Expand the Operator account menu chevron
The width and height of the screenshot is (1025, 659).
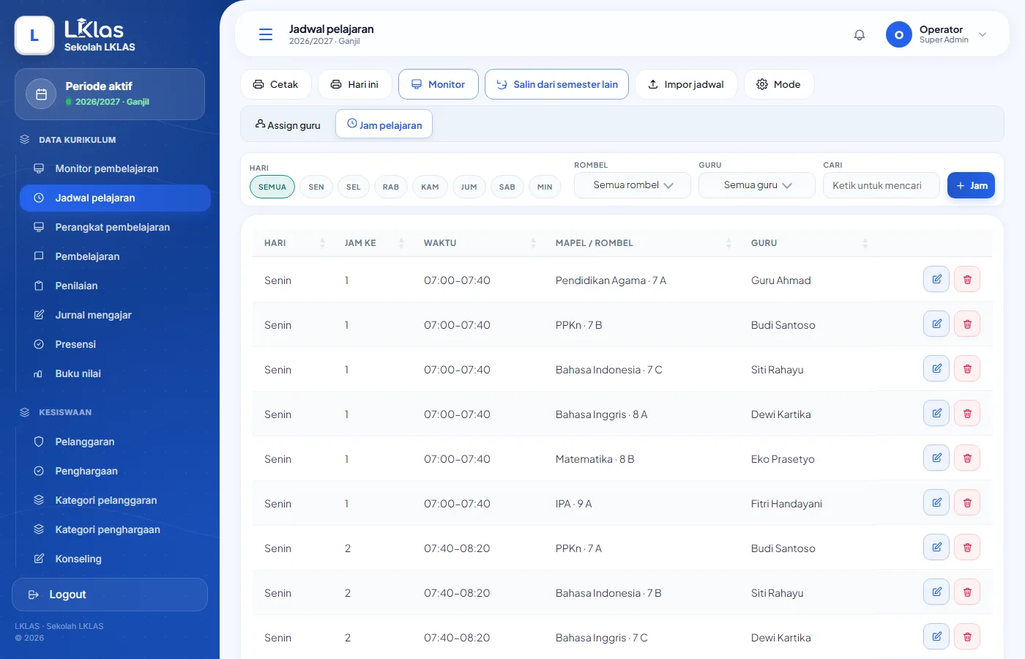[983, 34]
